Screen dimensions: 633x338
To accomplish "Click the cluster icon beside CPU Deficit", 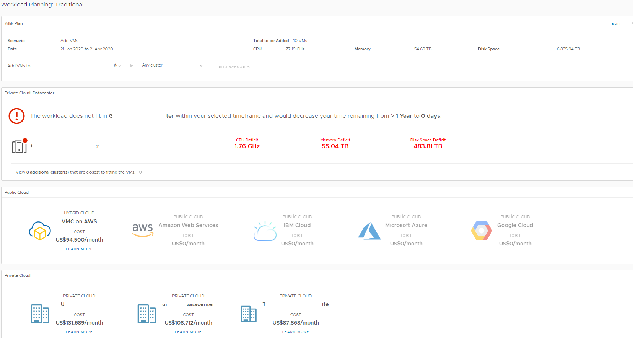I will (x=20, y=146).
